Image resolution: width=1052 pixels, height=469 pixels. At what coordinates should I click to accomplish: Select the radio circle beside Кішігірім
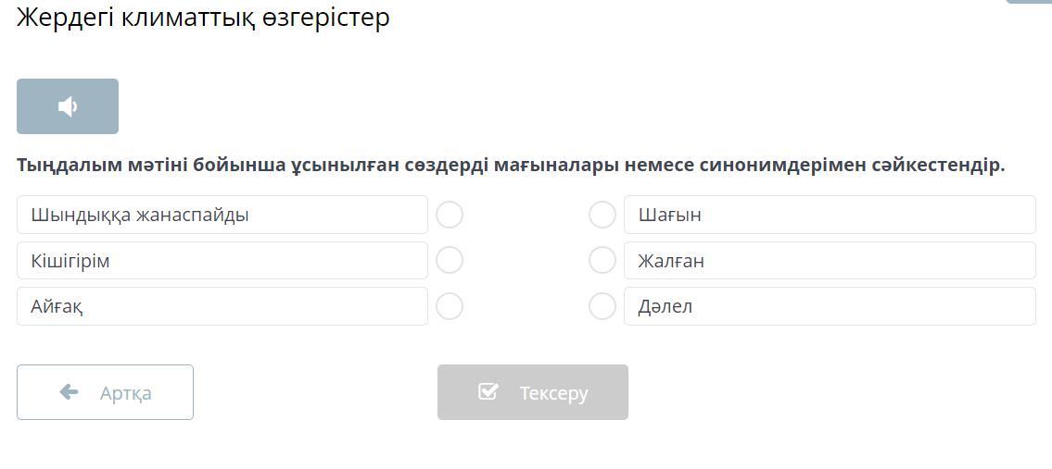pos(450,261)
